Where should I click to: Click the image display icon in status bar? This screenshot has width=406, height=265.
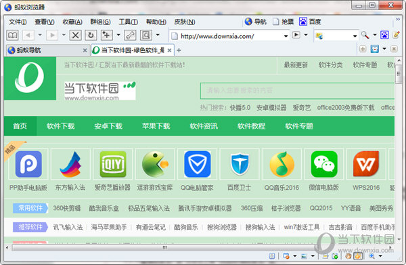304,256
